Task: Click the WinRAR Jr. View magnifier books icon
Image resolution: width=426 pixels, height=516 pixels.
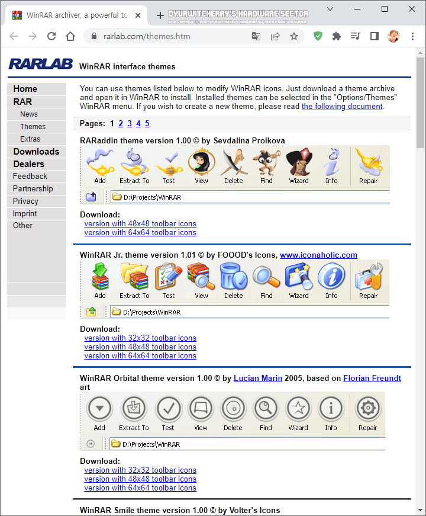Action: click(x=201, y=276)
